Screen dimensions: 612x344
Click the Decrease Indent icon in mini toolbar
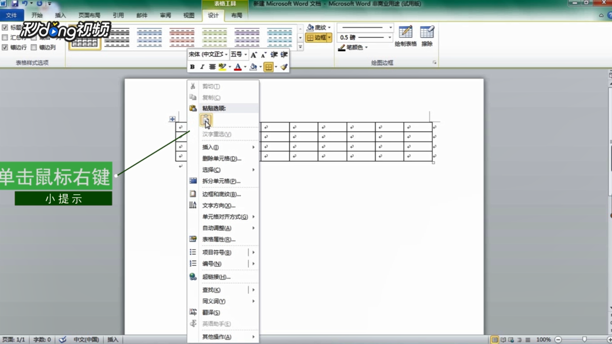point(274,55)
